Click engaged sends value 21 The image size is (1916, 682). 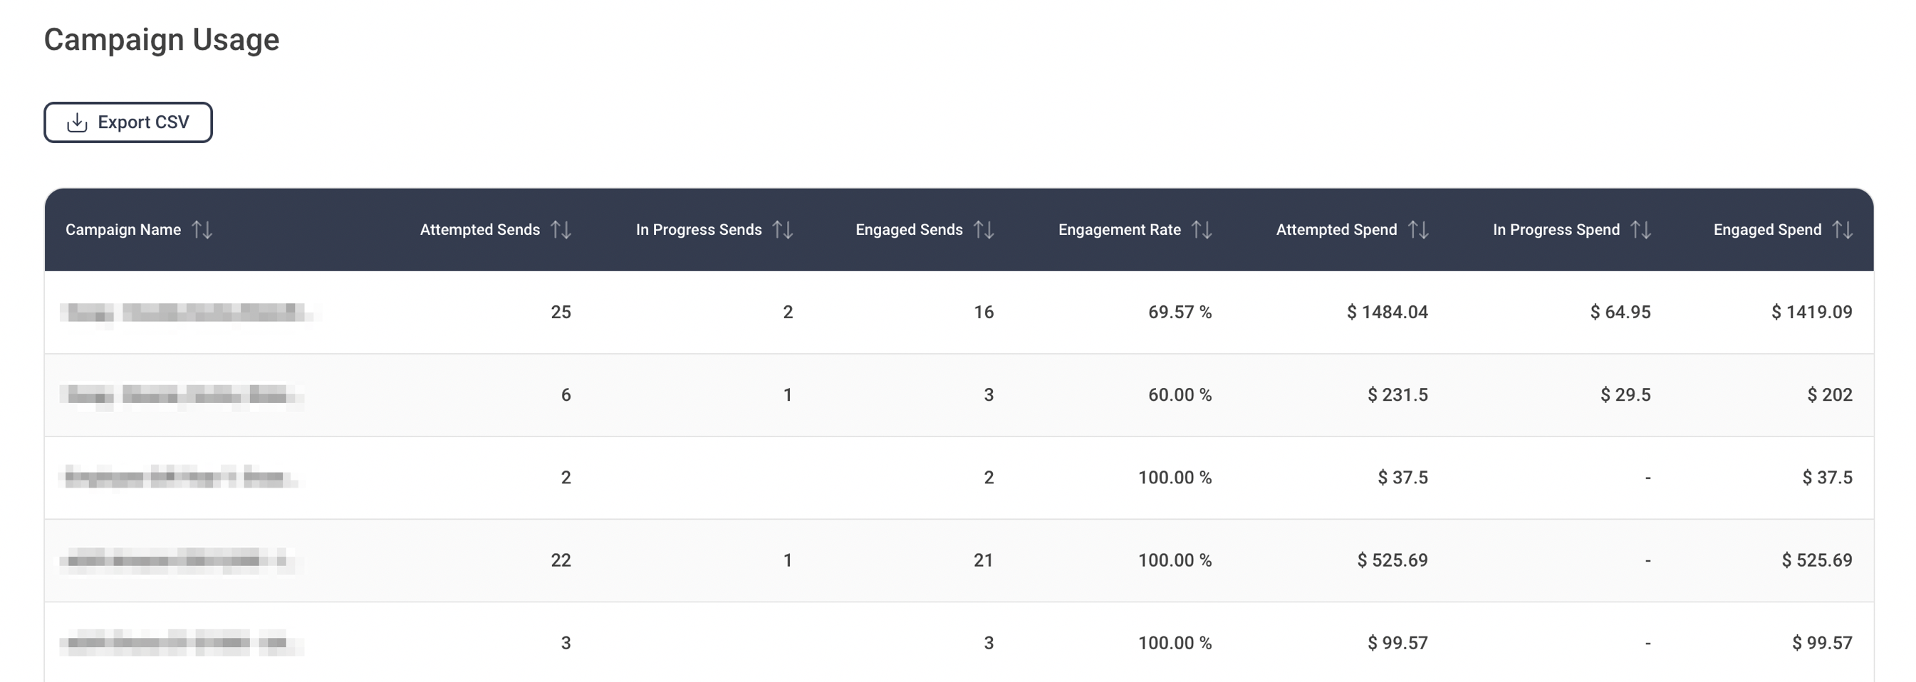pyautogui.click(x=984, y=560)
